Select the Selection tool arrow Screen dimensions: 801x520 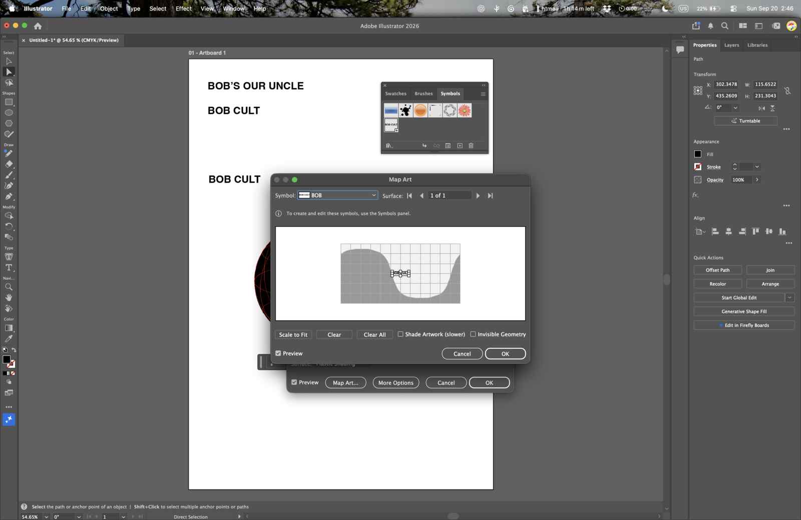tap(9, 61)
